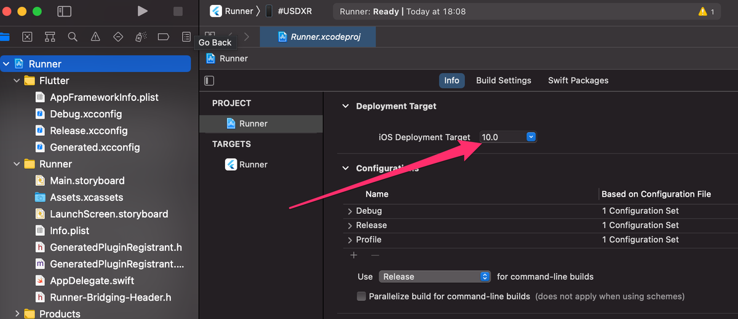Viewport: 738px width, 319px height.
Task: Open the Breakpoint navigator icon
Action: [163, 37]
